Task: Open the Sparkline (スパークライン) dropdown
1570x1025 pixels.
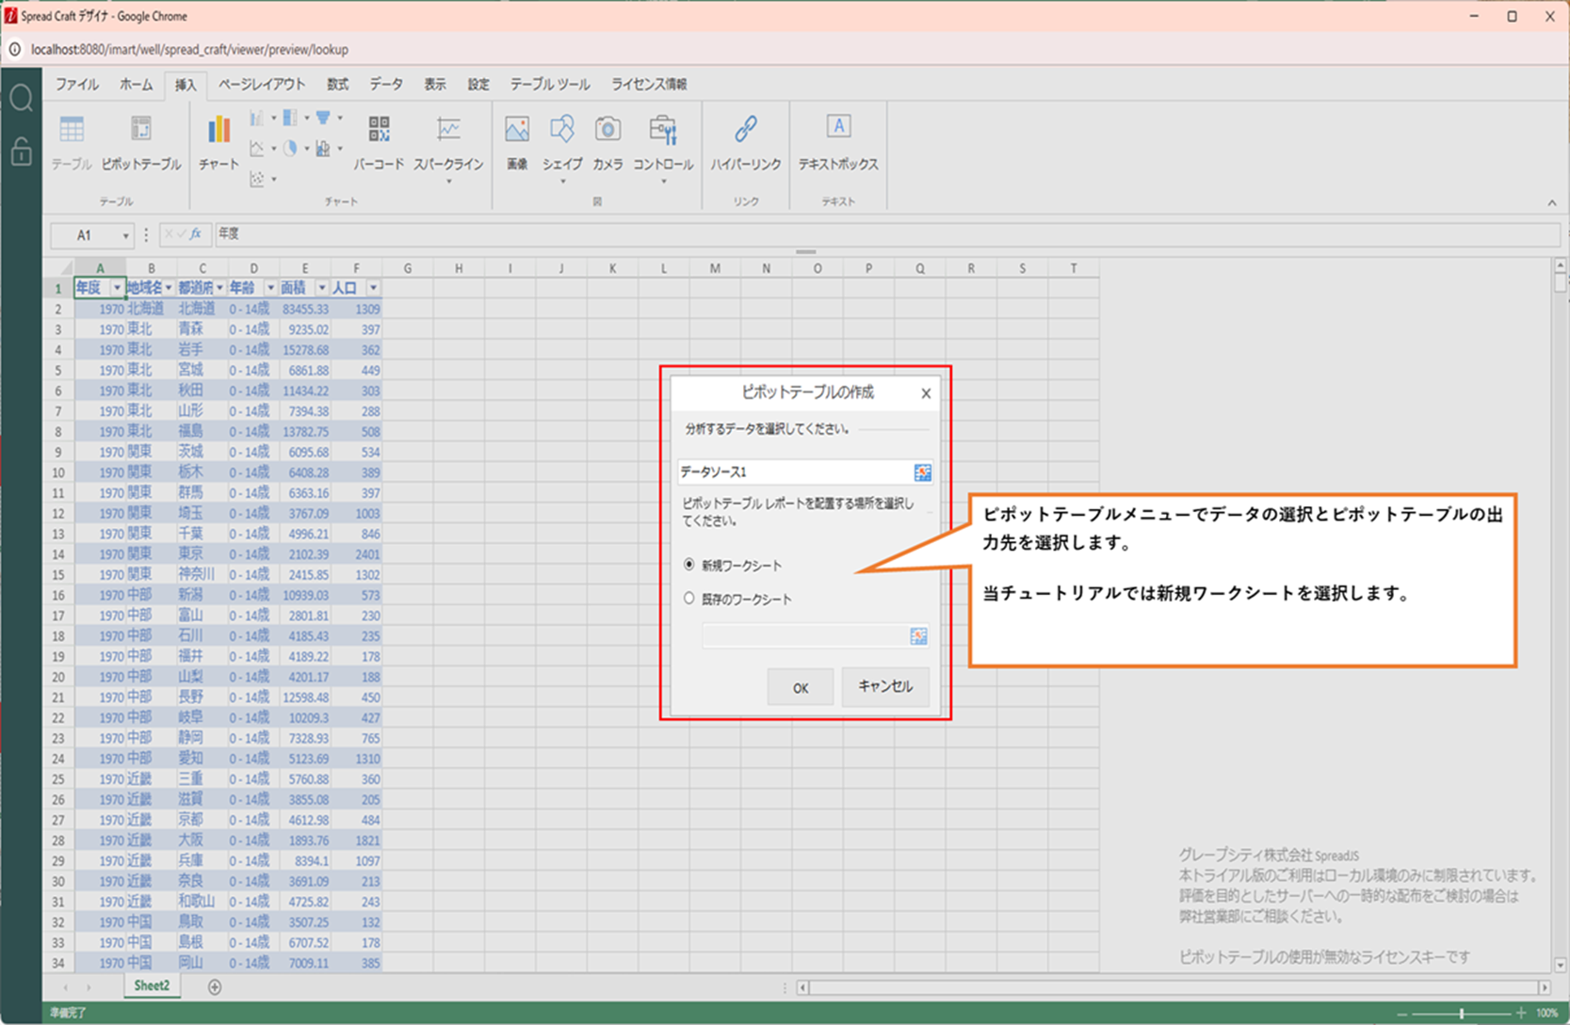Action: (448, 179)
